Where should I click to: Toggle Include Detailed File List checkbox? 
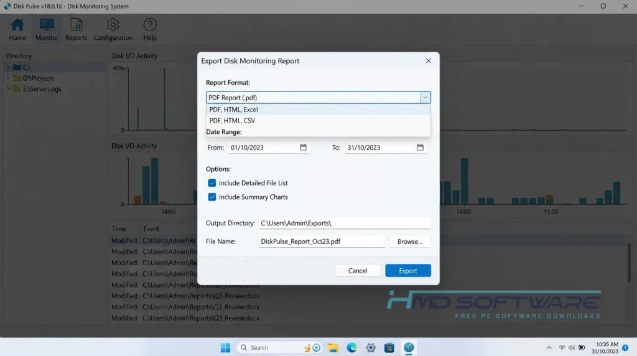[212, 183]
